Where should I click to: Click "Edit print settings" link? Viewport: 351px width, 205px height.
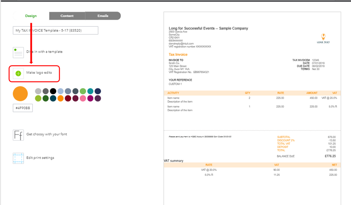(40, 158)
